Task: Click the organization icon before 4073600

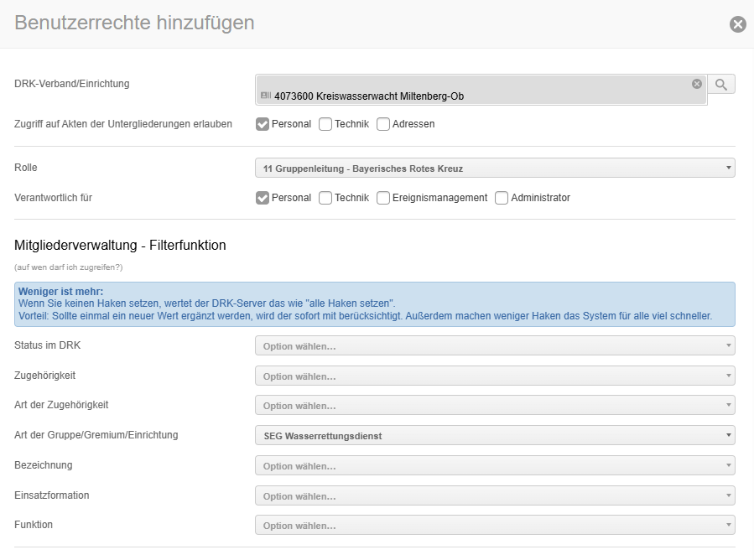Action: 265,96
